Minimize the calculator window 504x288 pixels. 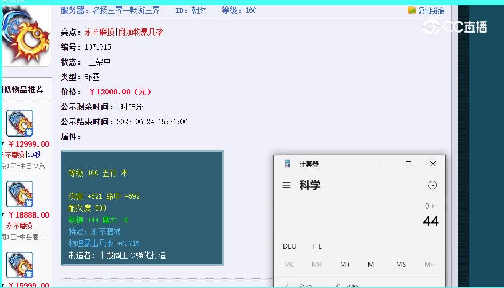(384, 164)
